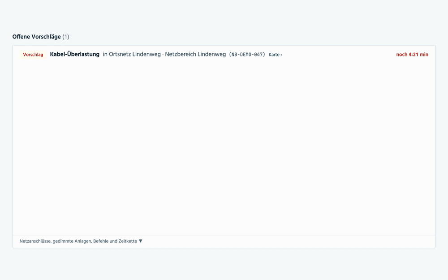Click the Ortsnetz Lindenweg location text
The width and height of the screenshot is (448, 280).
(135, 54)
